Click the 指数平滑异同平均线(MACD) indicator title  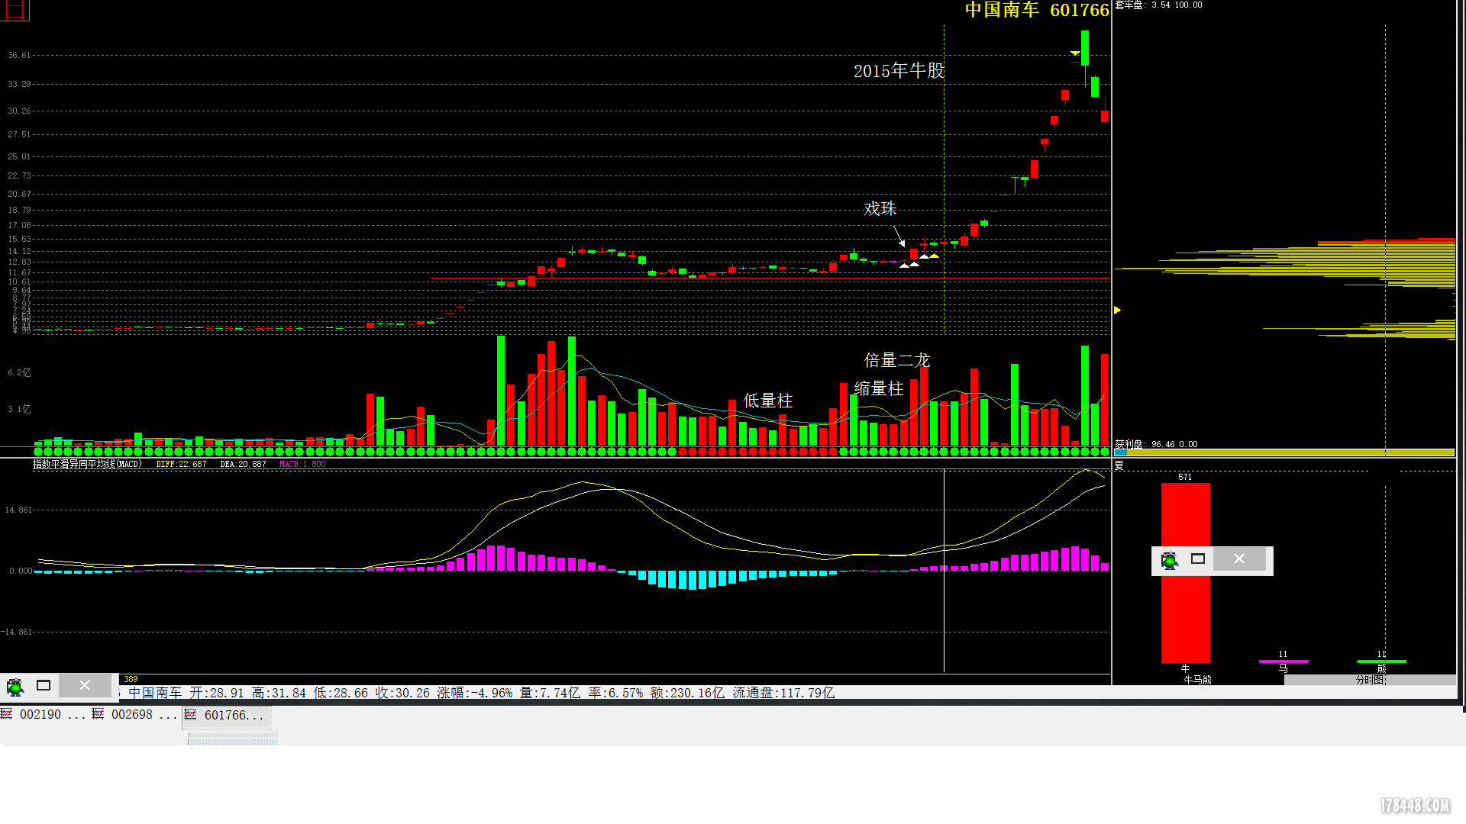(87, 464)
